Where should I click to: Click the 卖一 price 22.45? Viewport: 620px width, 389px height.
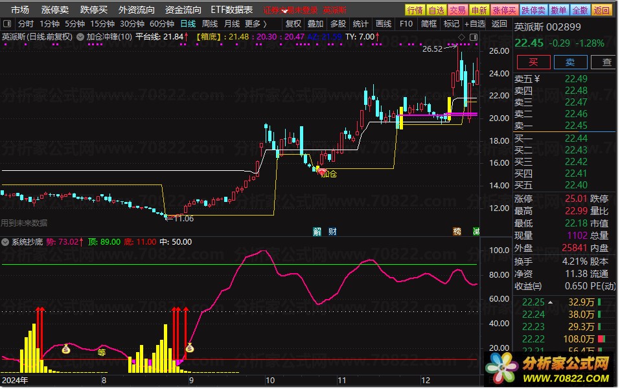click(x=576, y=126)
